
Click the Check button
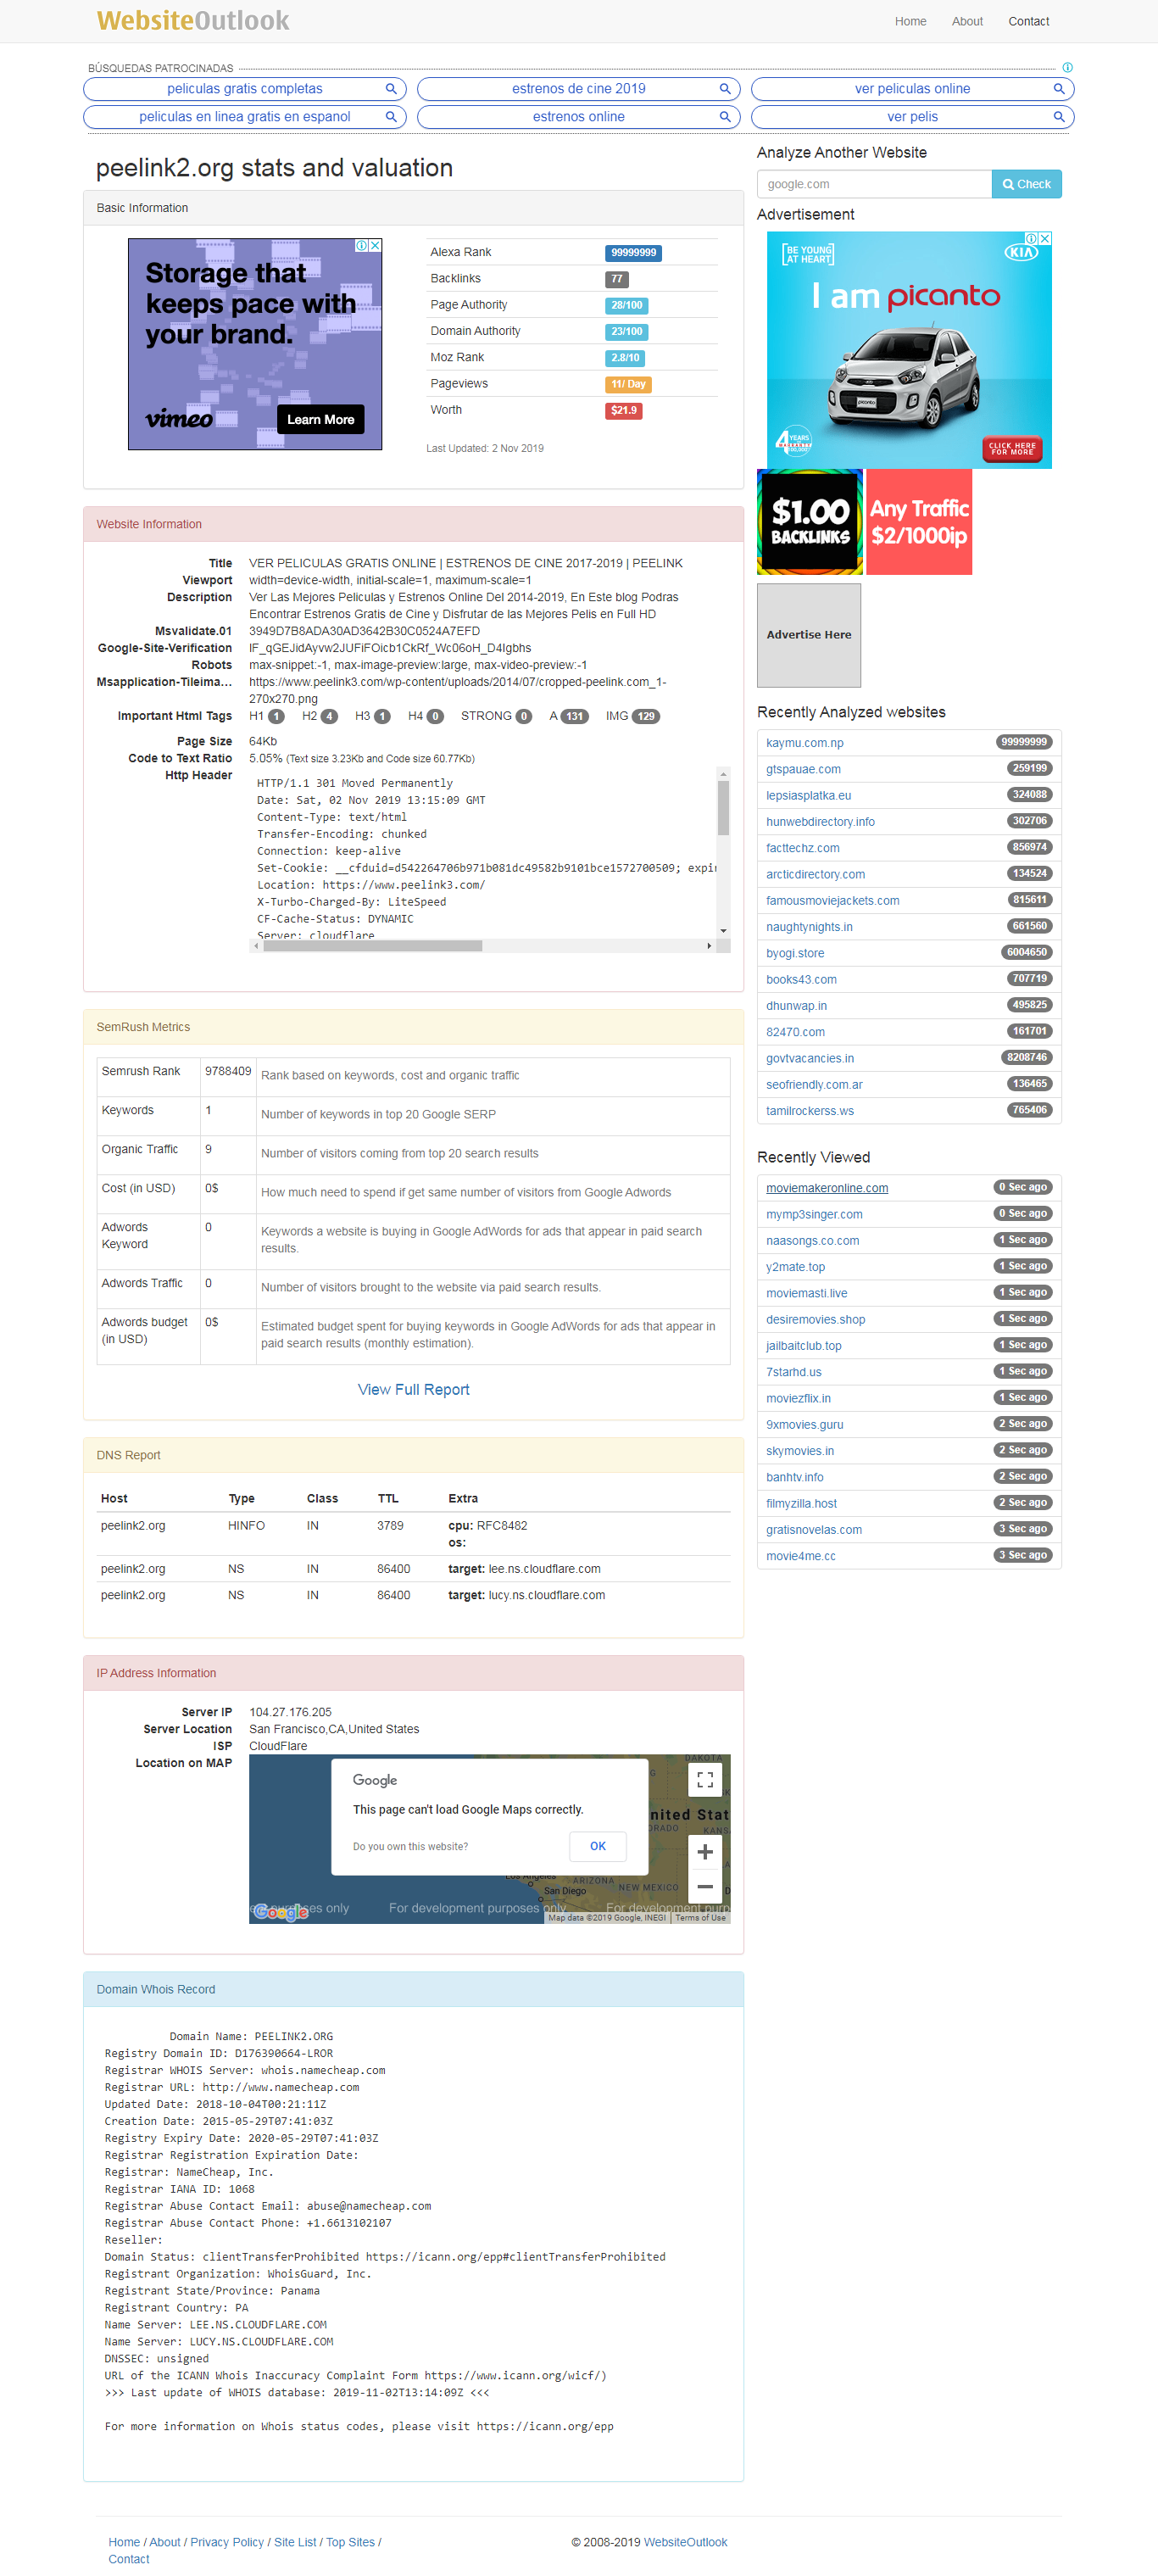click(x=1026, y=184)
